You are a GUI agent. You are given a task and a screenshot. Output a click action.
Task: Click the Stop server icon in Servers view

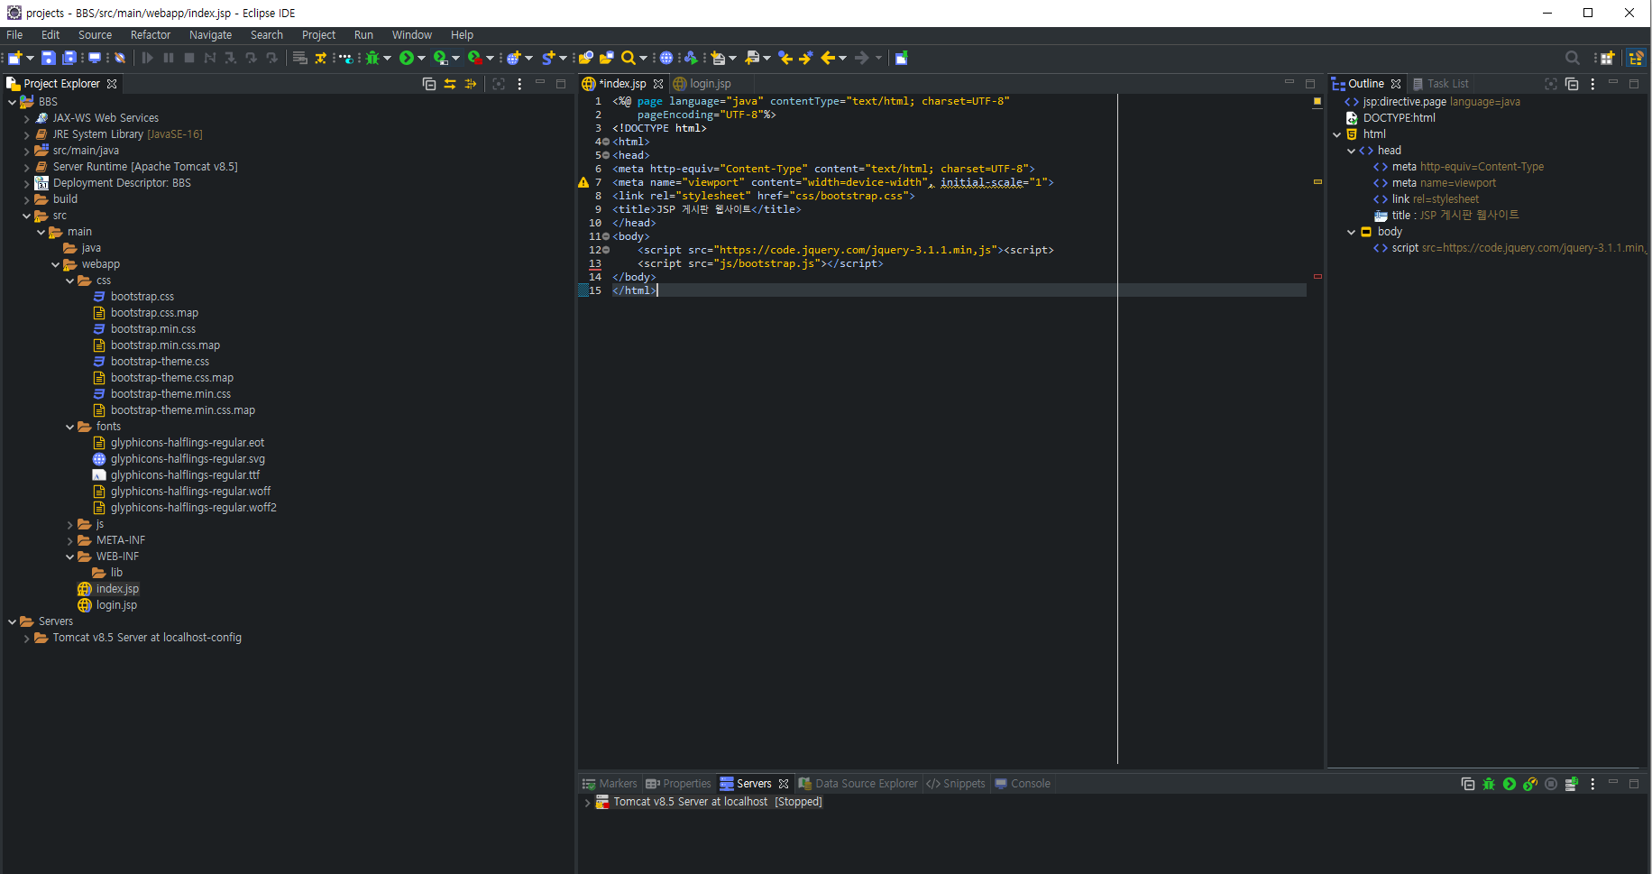[1551, 784]
